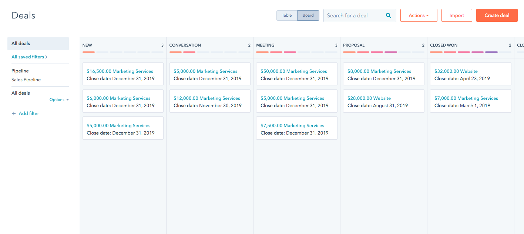This screenshot has height=234, width=524.
Task: Click the search magnifier icon
Action: tap(388, 16)
